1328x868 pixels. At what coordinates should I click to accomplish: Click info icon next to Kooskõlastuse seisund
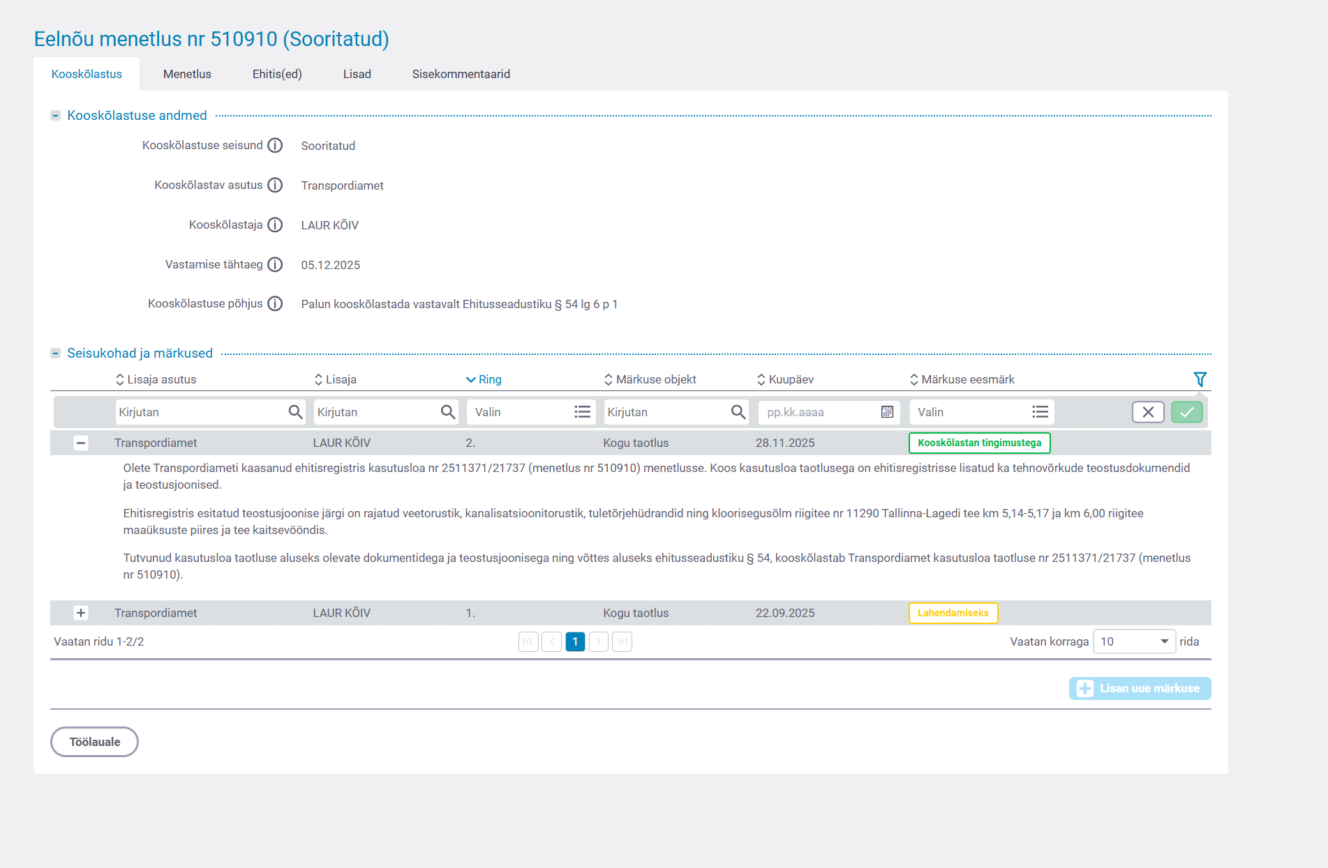pyautogui.click(x=275, y=146)
